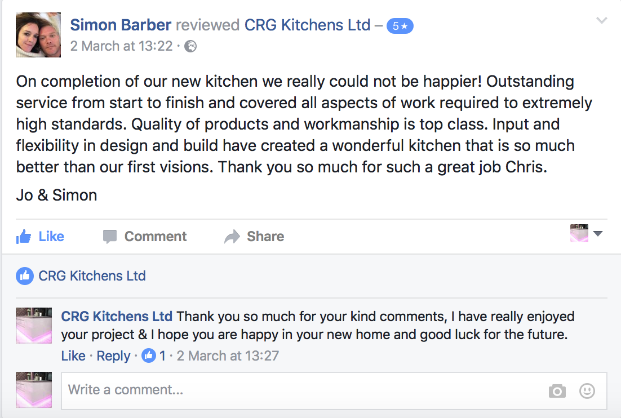Open Simon Barber's profile link

pos(121,25)
